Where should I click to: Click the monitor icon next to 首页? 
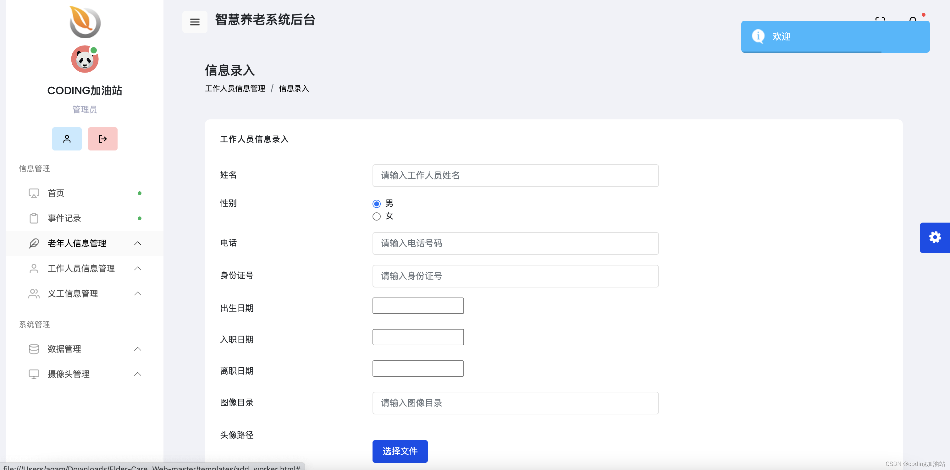click(x=34, y=193)
